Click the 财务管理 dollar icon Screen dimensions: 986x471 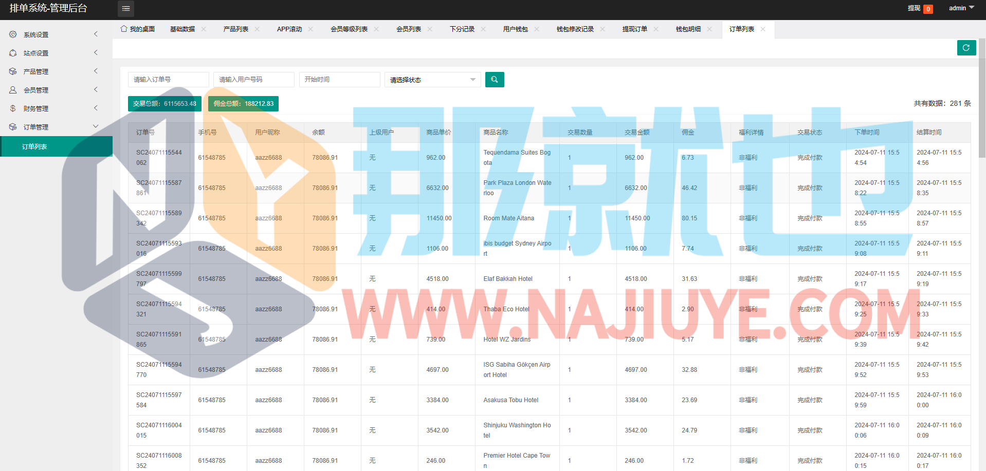pyautogui.click(x=13, y=108)
